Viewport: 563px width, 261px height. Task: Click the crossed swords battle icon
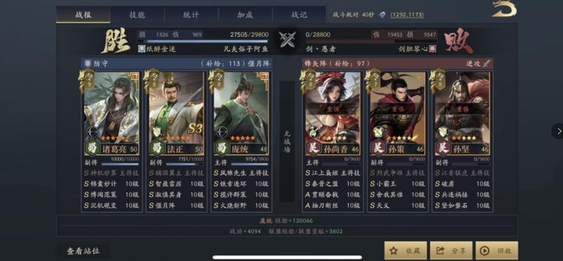pos(288,40)
